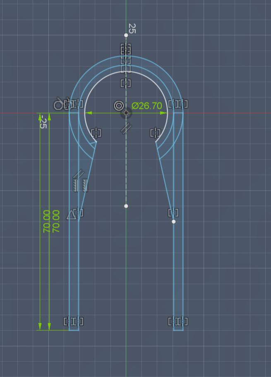
Task: Click the constraint glyphs beside the outer arc's right end
Action: [178, 104]
